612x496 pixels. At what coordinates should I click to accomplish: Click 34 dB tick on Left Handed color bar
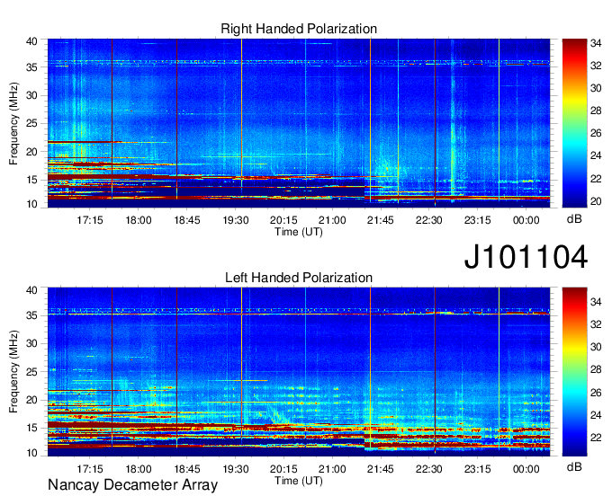click(596, 302)
